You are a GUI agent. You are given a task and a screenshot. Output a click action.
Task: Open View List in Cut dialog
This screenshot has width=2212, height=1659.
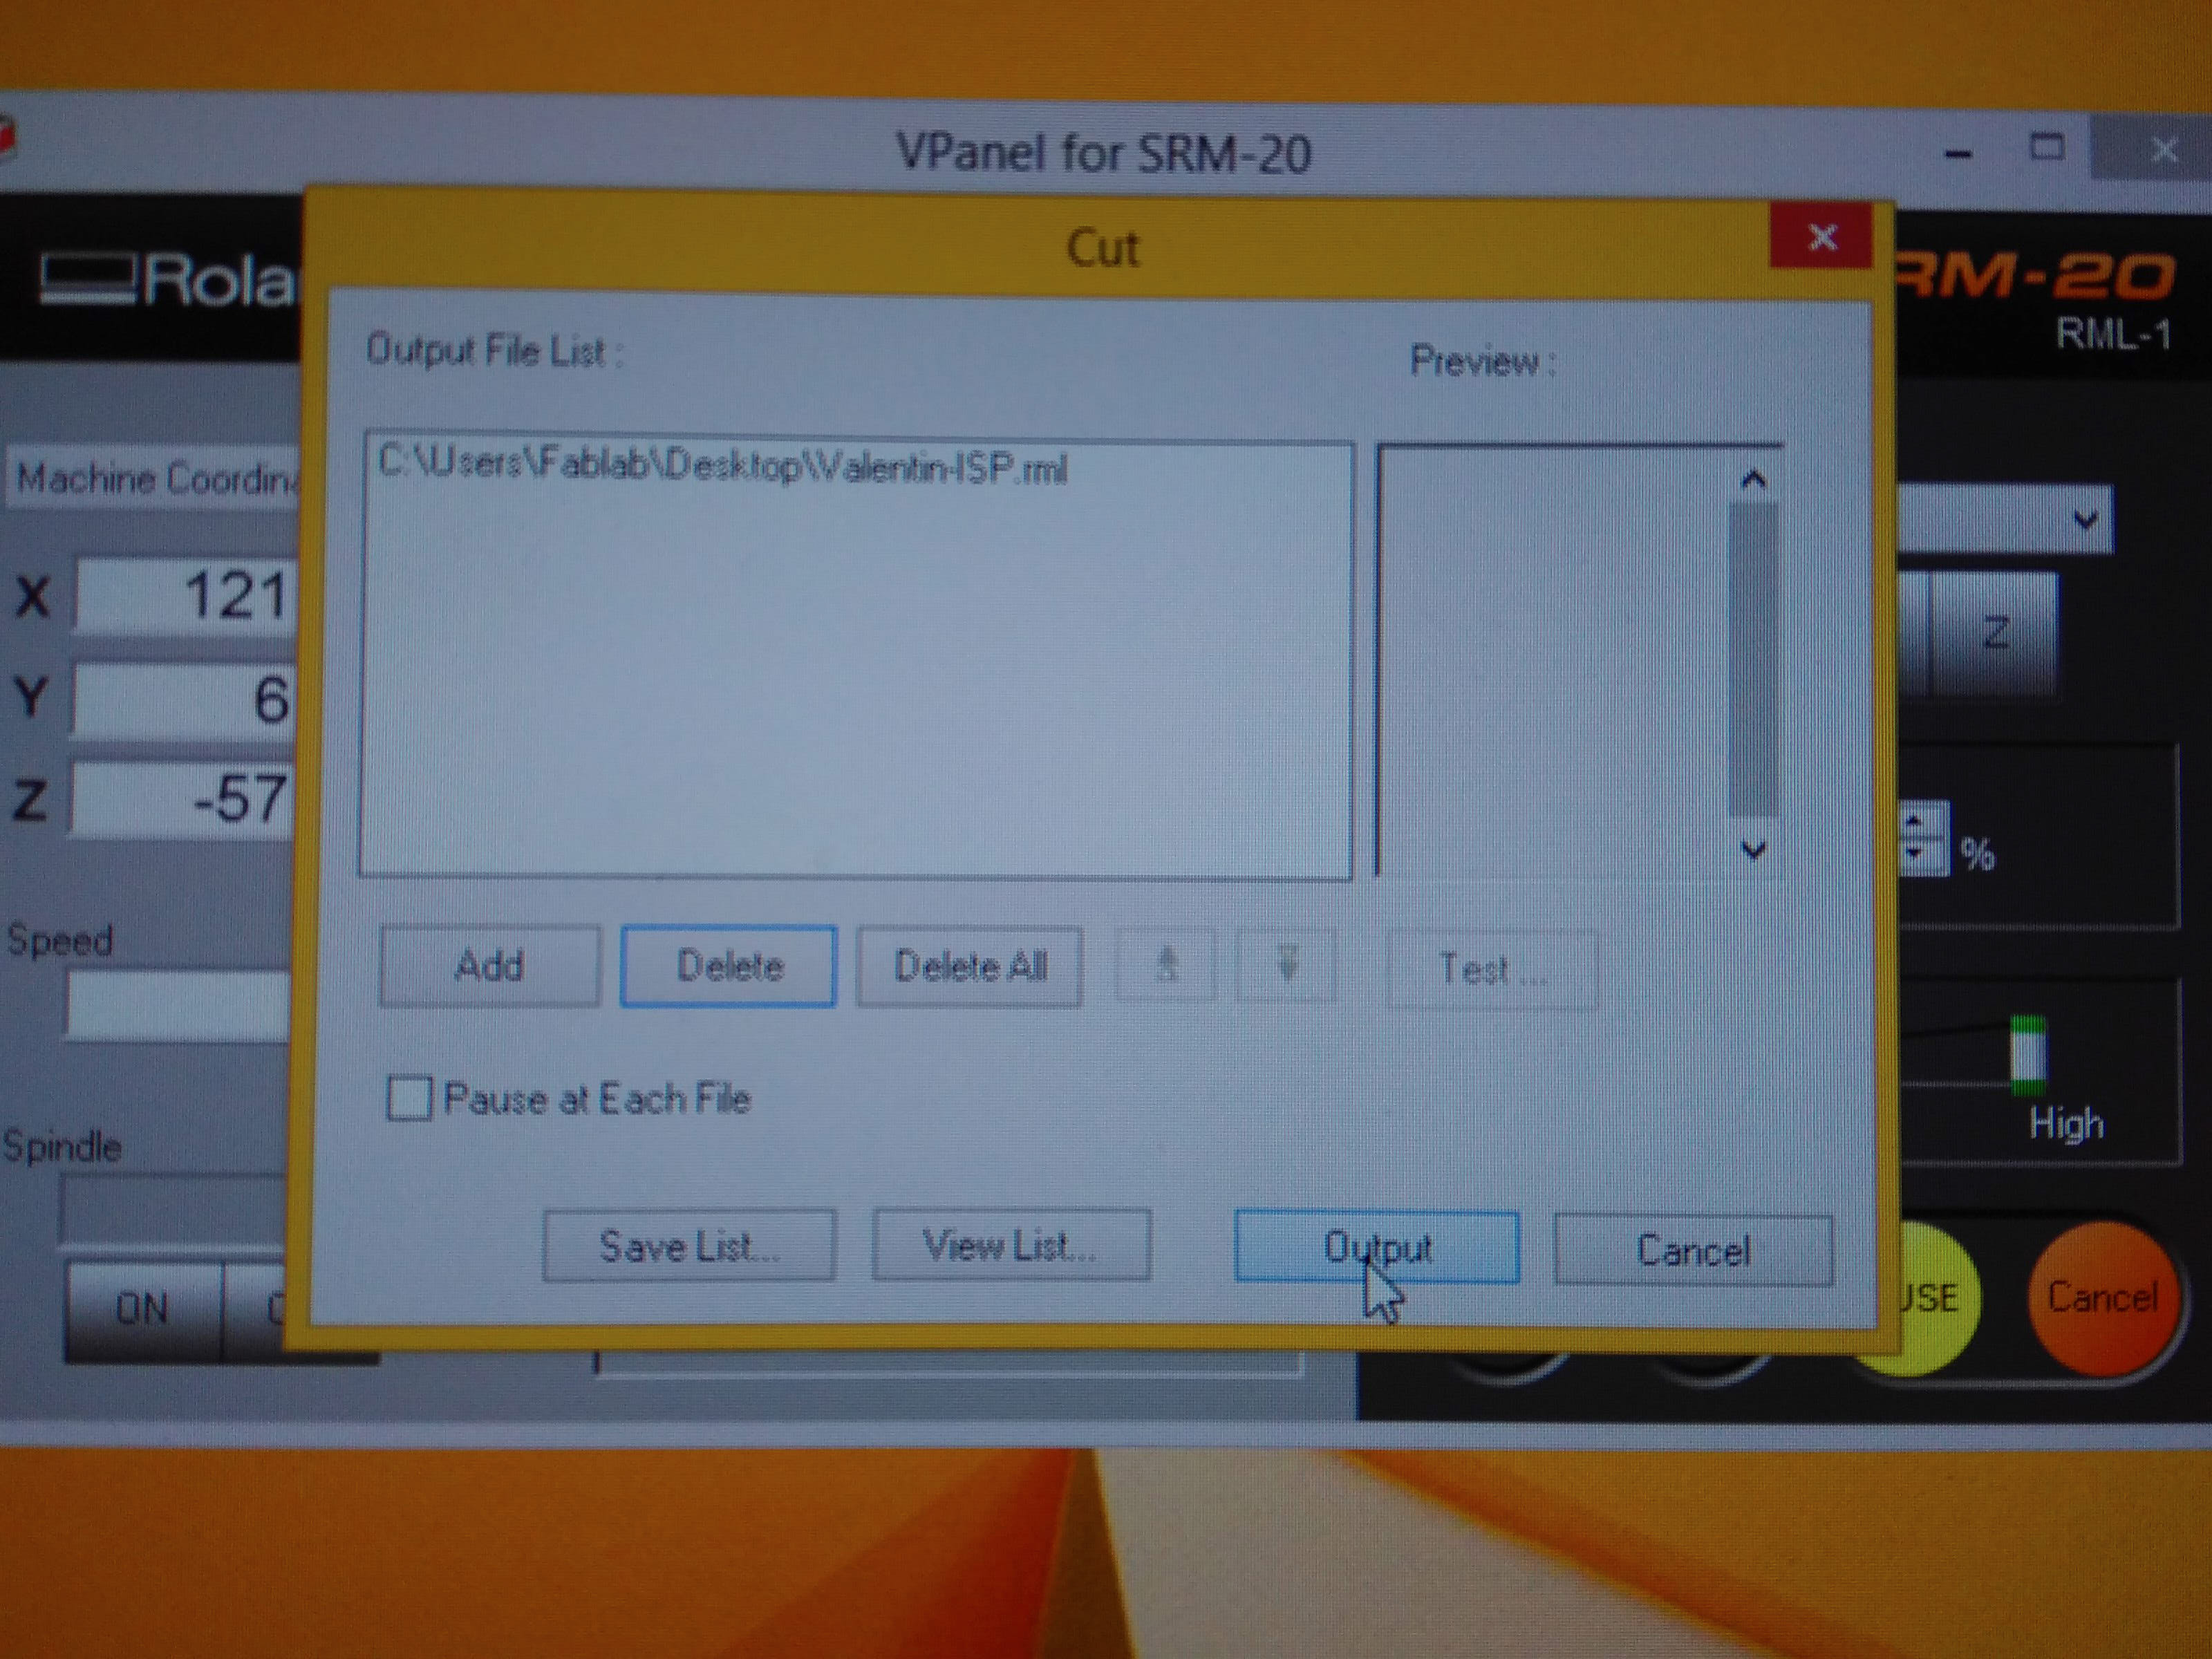[x=1011, y=1245]
